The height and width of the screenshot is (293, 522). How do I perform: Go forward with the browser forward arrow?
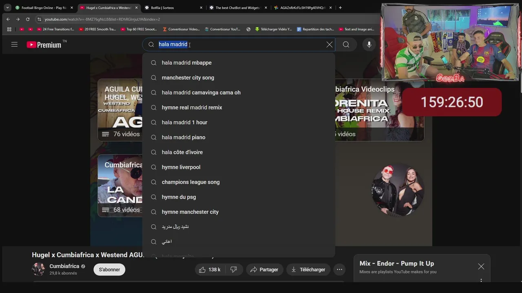coord(18,19)
